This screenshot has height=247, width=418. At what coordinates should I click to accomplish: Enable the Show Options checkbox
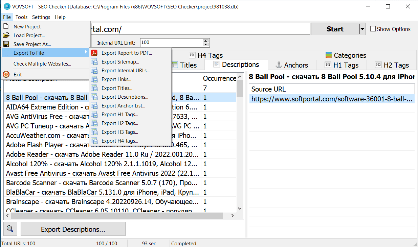point(373,29)
